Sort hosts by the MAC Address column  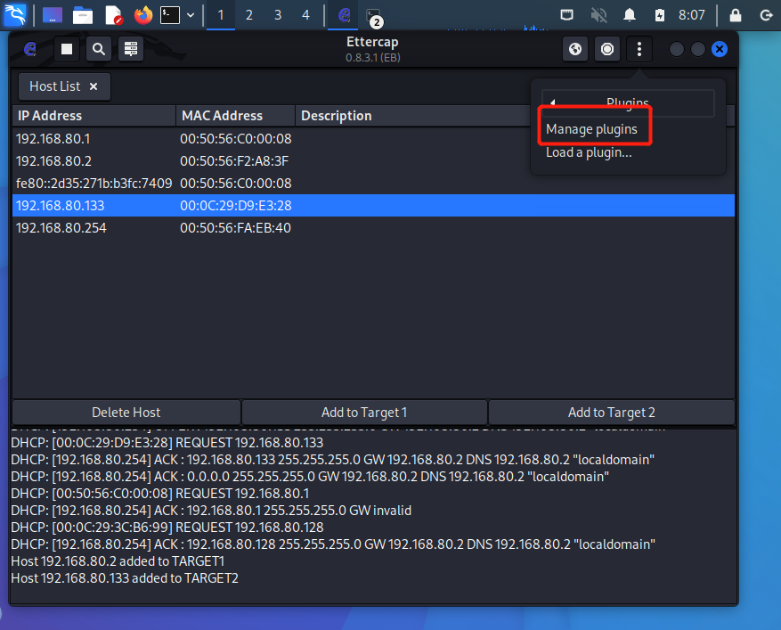236,116
